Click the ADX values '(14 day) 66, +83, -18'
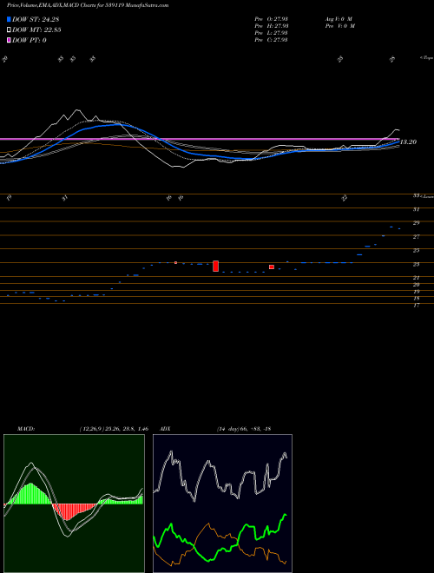 [243, 429]
